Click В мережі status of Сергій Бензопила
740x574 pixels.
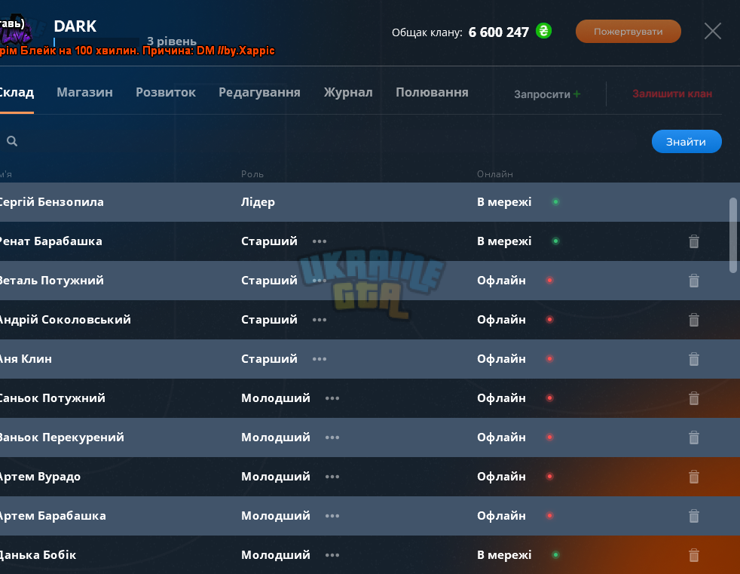tap(504, 201)
